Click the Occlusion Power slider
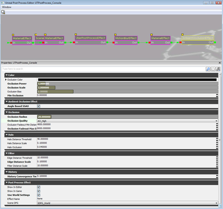This screenshot has height=209, width=223. [x=128, y=84]
